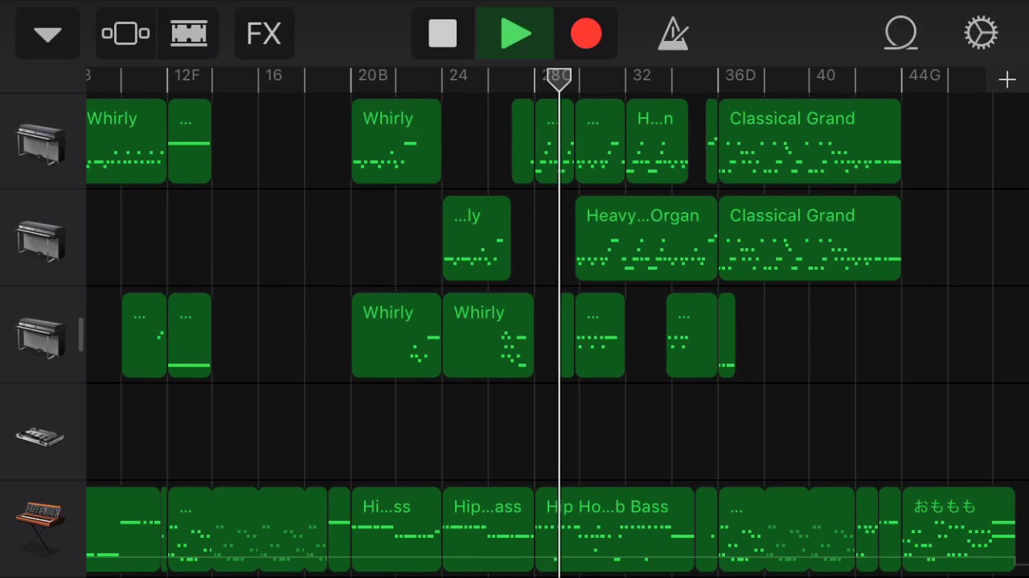Tap the track header resize handle
The width and height of the screenshot is (1029, 578).
pos(80,335)
